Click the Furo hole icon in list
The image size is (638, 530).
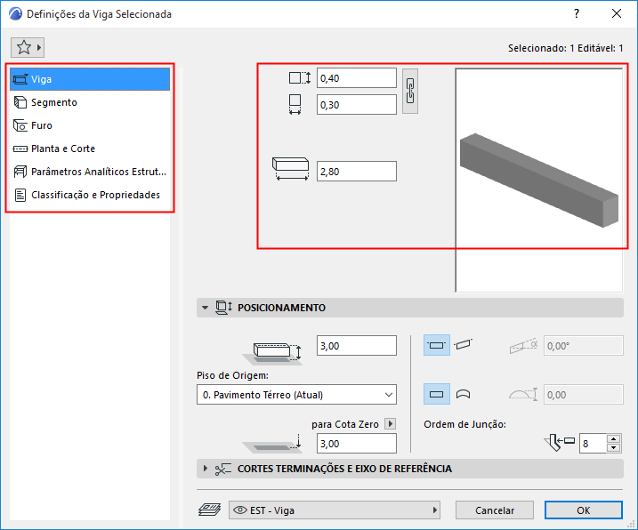pyautogui.click(x=20, y=125)
